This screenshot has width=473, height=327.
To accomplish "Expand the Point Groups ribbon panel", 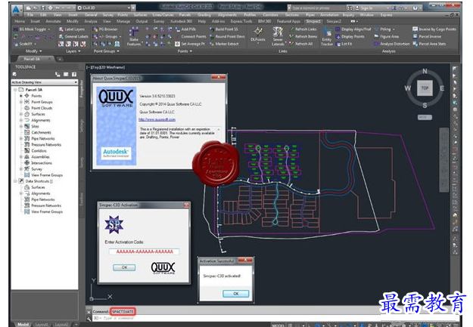I will tap(106, 51).
